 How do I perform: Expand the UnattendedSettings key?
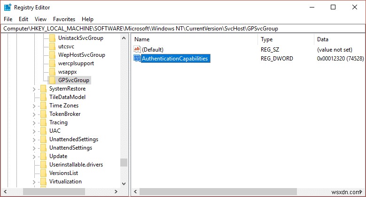click(x=34, y=140)
